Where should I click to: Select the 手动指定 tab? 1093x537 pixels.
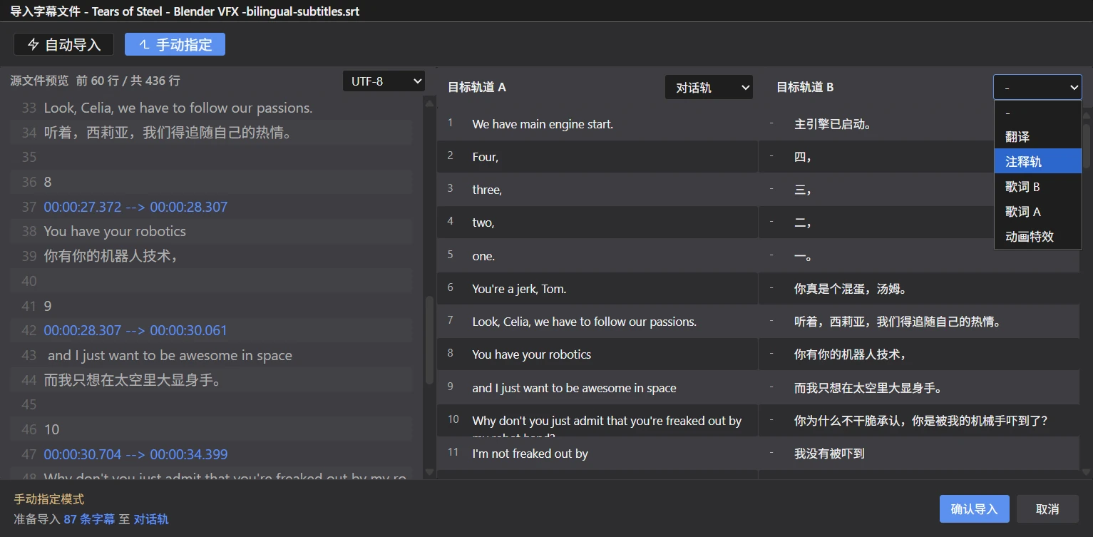[175, 44]
